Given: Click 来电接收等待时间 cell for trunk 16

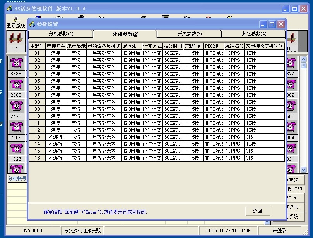Looking at the screenshot, I should click(264, 158).
